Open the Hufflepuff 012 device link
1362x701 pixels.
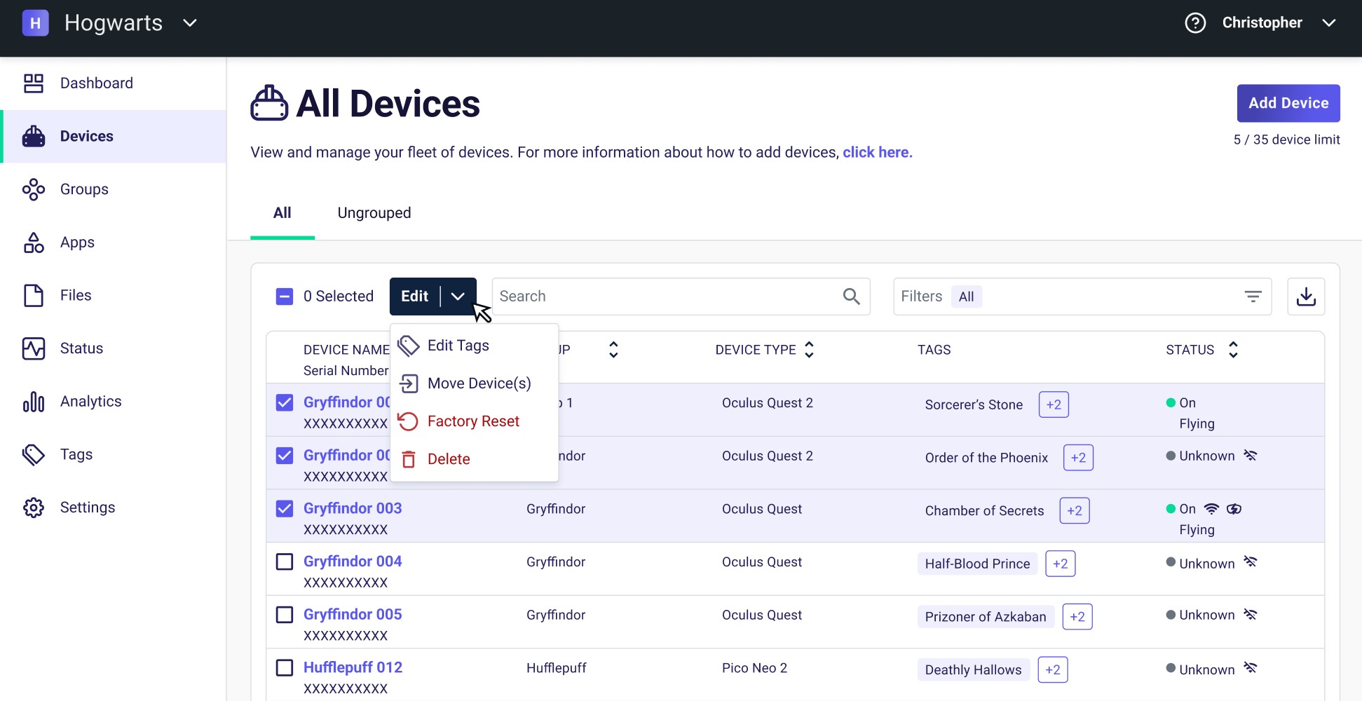353,667
